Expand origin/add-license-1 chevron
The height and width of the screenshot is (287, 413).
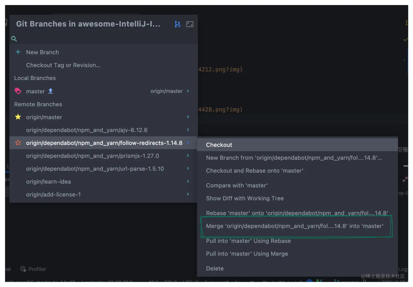click(x=188, y=194)
